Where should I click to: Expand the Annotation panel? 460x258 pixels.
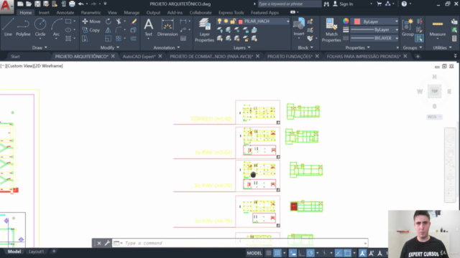pyautogui.click(x=166, y=48)
